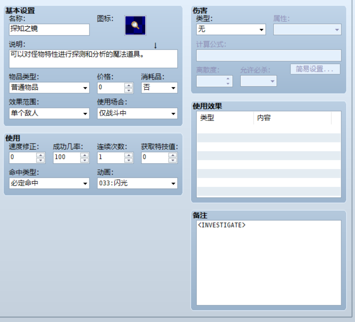The height and width of the screenshot is (322, 355).
Task: Click the 内容 column header in 使用效果
Action: pos(292,118)
